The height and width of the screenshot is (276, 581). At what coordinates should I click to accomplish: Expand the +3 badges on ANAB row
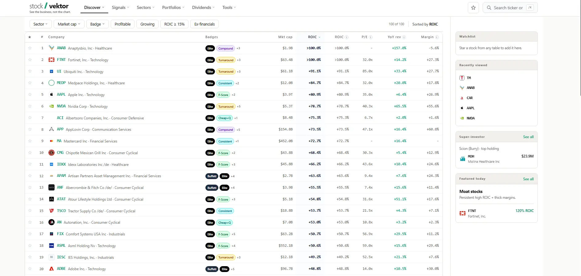[238, 48]
